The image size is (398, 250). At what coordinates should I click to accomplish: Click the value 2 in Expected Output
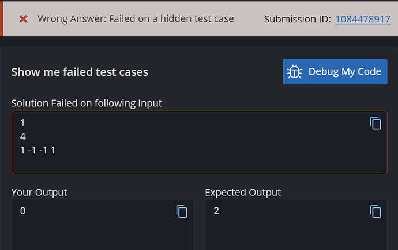[216, 211]
